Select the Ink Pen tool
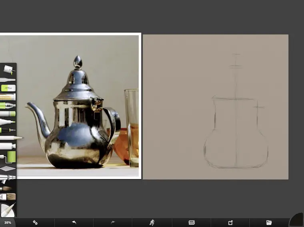Image resolution: width=304 pixels, height=227 pixels. point(8,130)
